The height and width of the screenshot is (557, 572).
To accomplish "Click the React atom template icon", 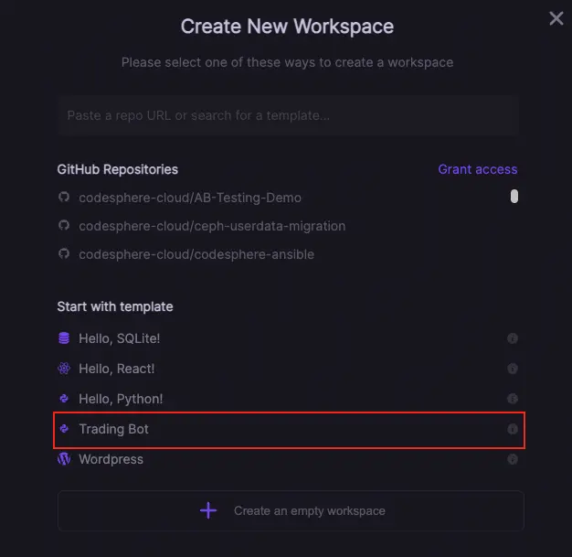I will click(x=64, y=369).
